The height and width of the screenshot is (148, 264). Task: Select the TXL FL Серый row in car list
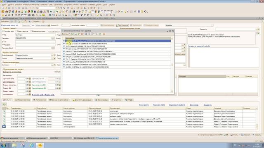pyautogui.click(x=116, y=59)
